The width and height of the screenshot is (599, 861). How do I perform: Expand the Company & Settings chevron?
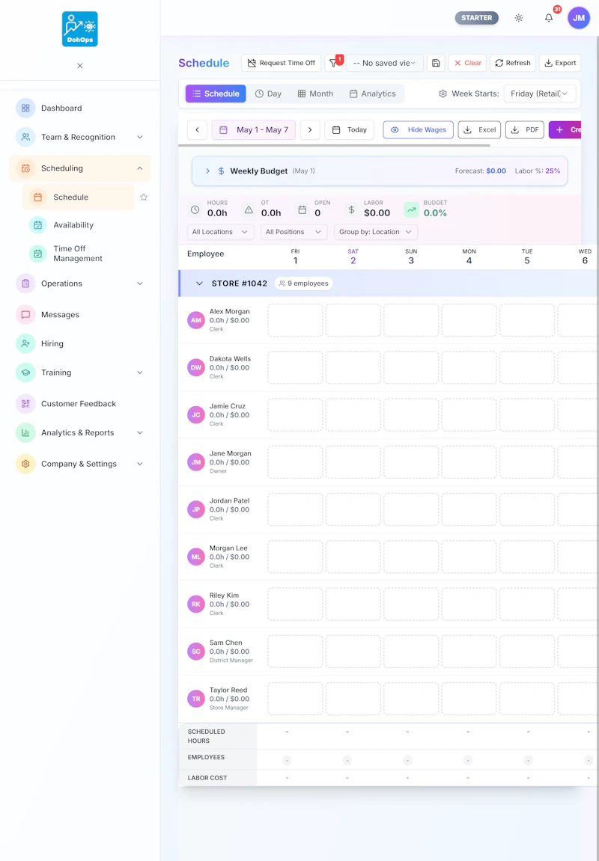(x=139, y=464)
